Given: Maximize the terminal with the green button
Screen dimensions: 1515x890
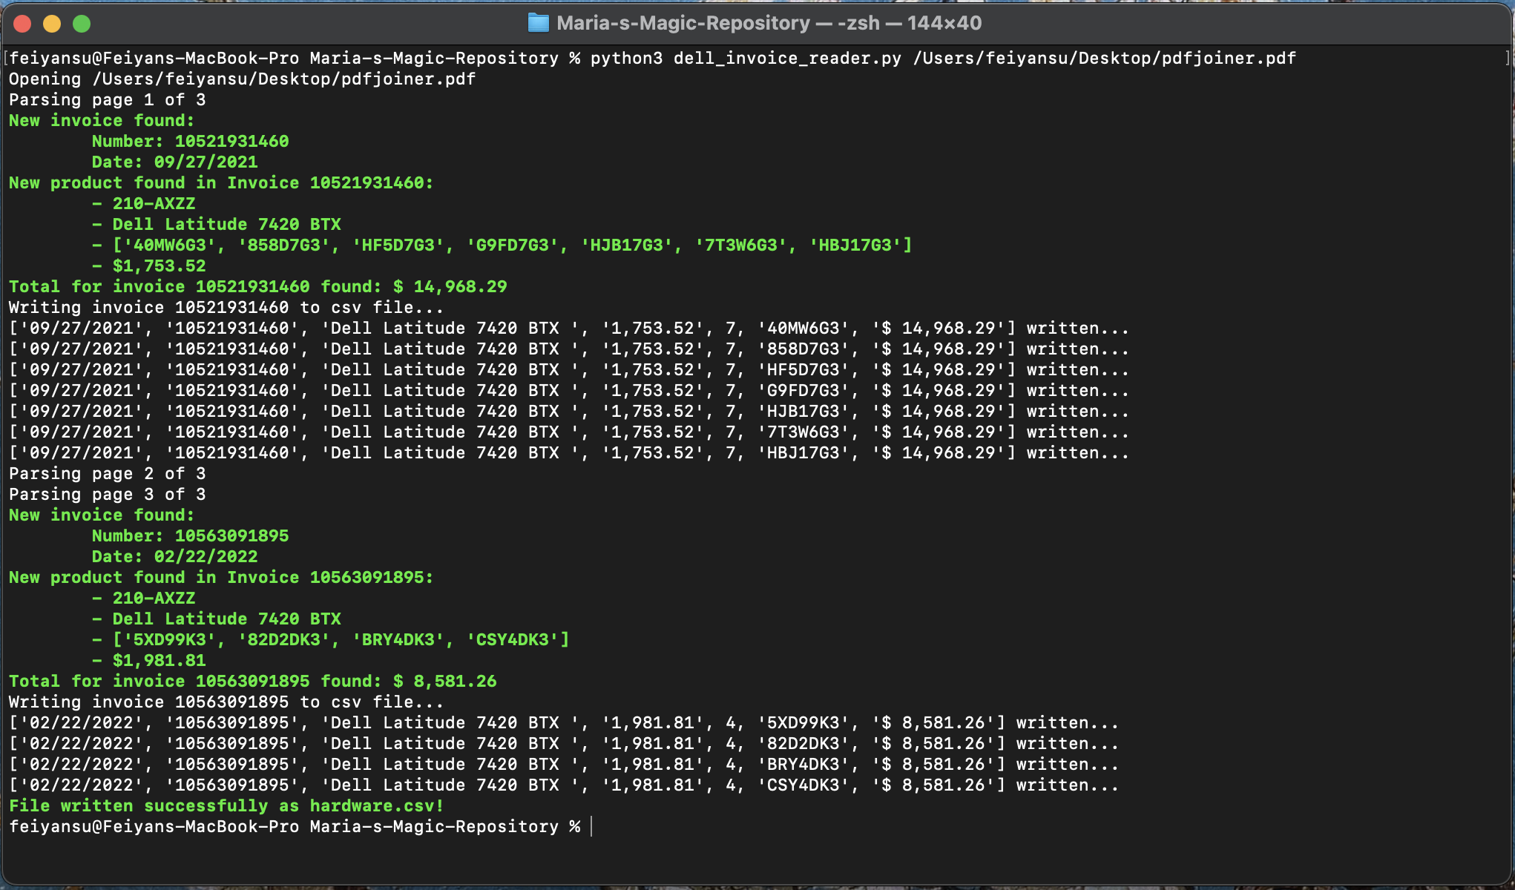Looking at the screenshot, I should [x=82, y=24].
